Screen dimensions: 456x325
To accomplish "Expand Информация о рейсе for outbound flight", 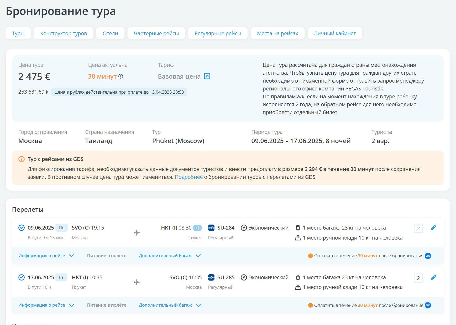I will tap(46, 256).
